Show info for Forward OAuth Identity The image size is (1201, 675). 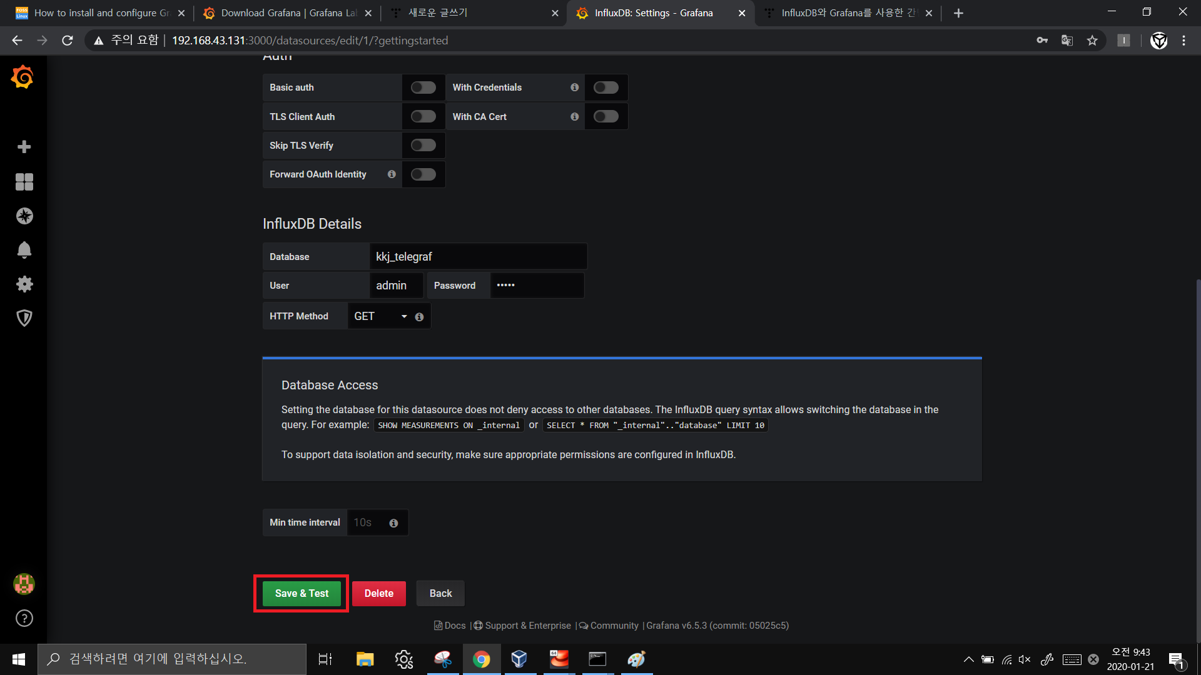point(392,174)
